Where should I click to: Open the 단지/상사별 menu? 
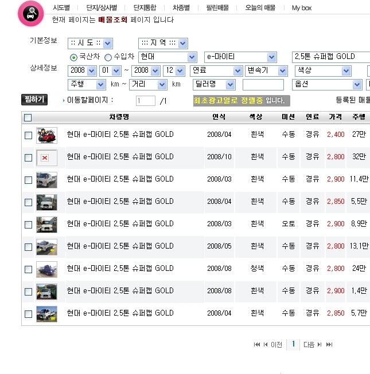tap(102, 8)
